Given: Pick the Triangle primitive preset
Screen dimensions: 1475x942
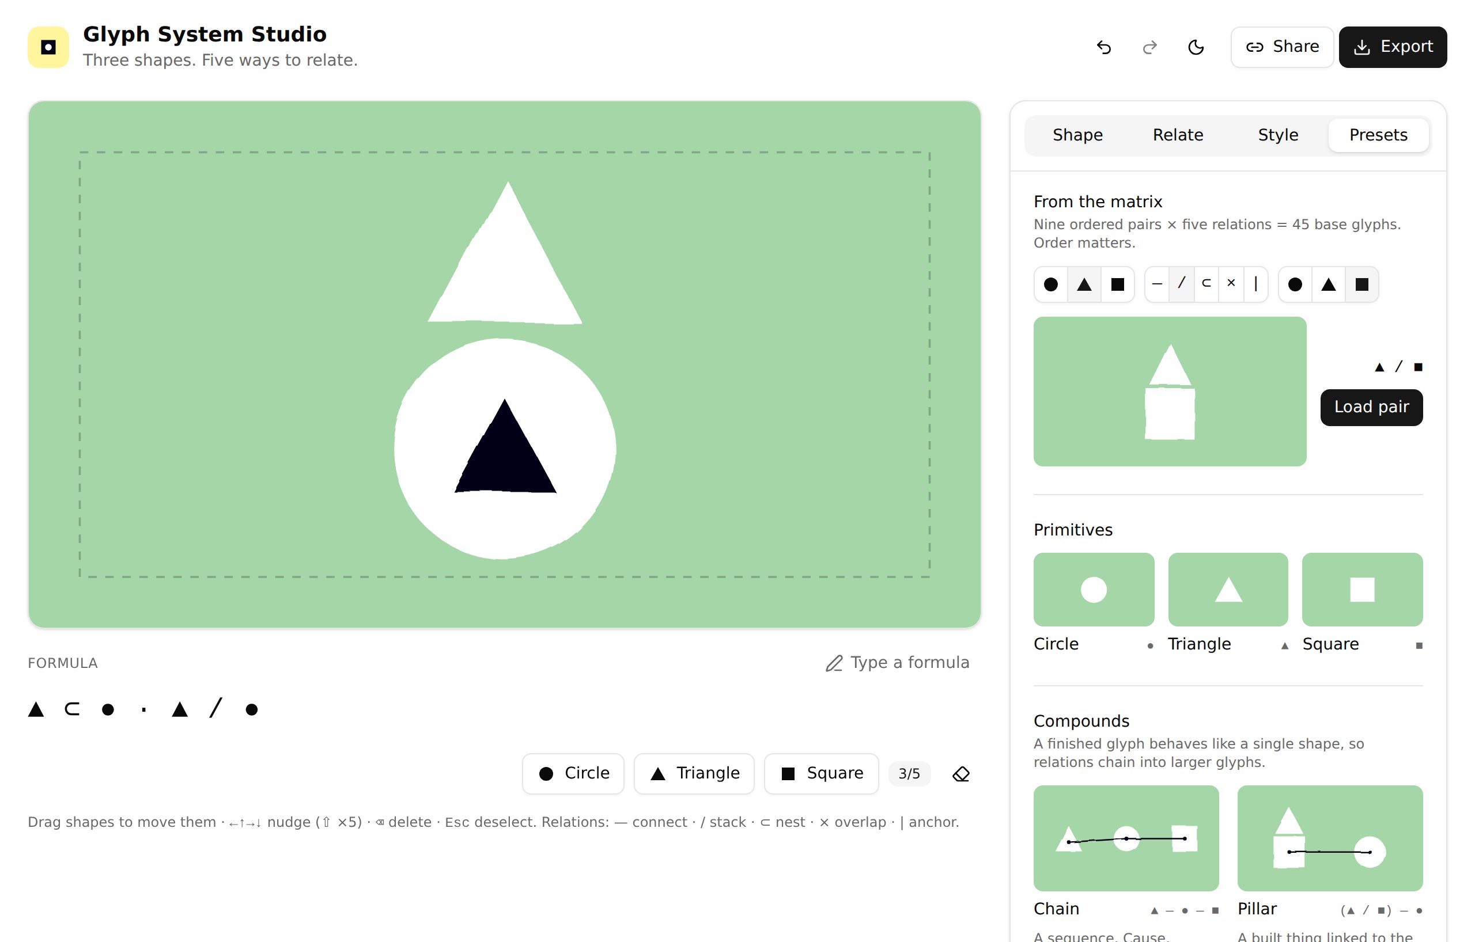Looking at the screenshot, I should click(x=1228, y=590).
